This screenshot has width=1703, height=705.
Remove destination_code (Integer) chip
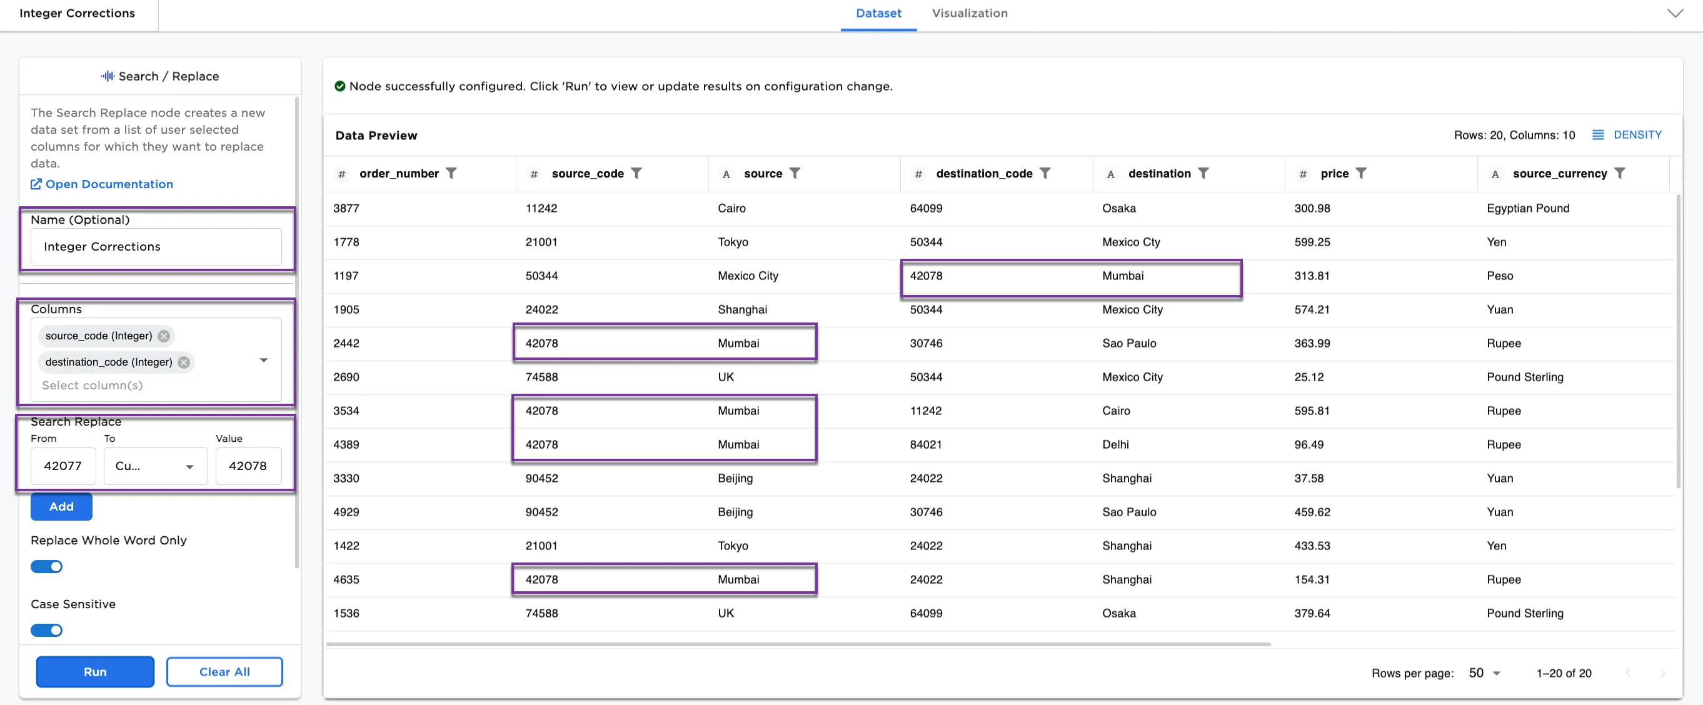tap(184, 362)
